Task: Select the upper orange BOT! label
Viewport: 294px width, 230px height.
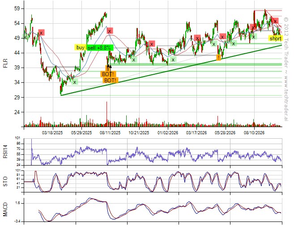Action: pyautogui.click(x=108, y=74)
